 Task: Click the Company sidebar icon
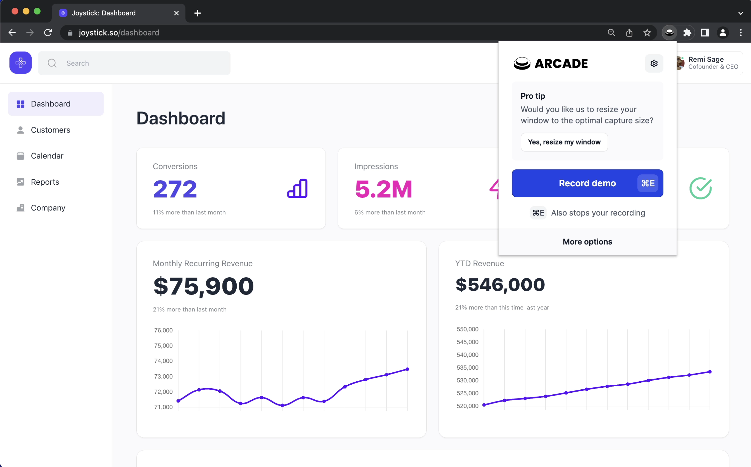click(20, 207)
